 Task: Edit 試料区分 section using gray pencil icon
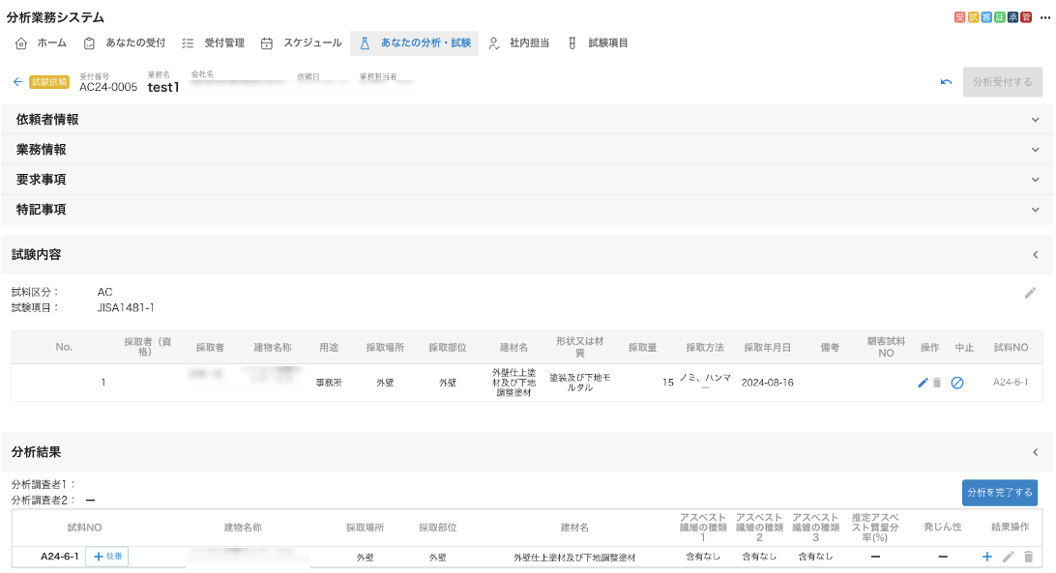[1030, 293]
